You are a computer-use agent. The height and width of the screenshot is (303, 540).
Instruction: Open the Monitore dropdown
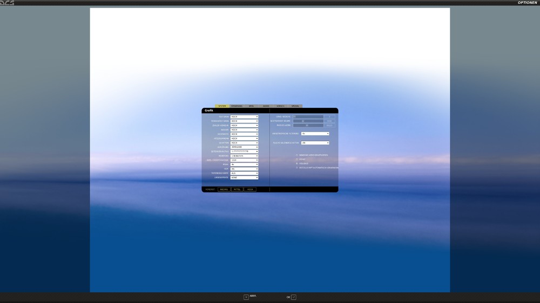point(244,156)
